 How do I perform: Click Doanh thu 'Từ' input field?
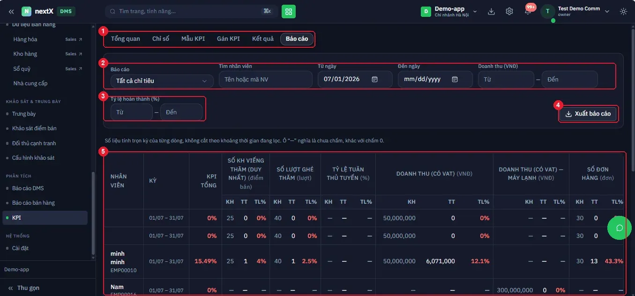[506, 80]
